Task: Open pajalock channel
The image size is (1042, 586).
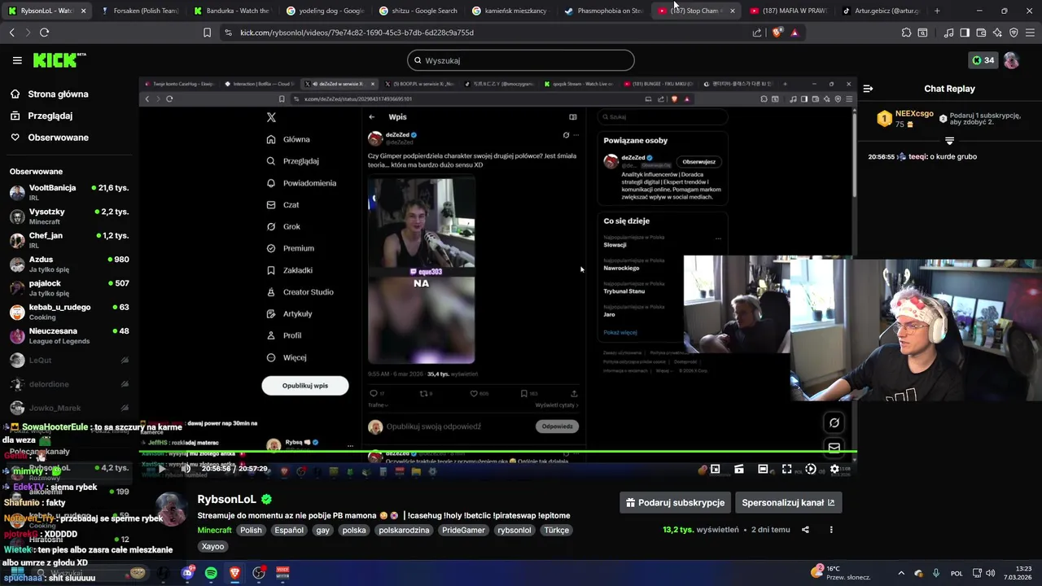Action: tap(69, 287)
